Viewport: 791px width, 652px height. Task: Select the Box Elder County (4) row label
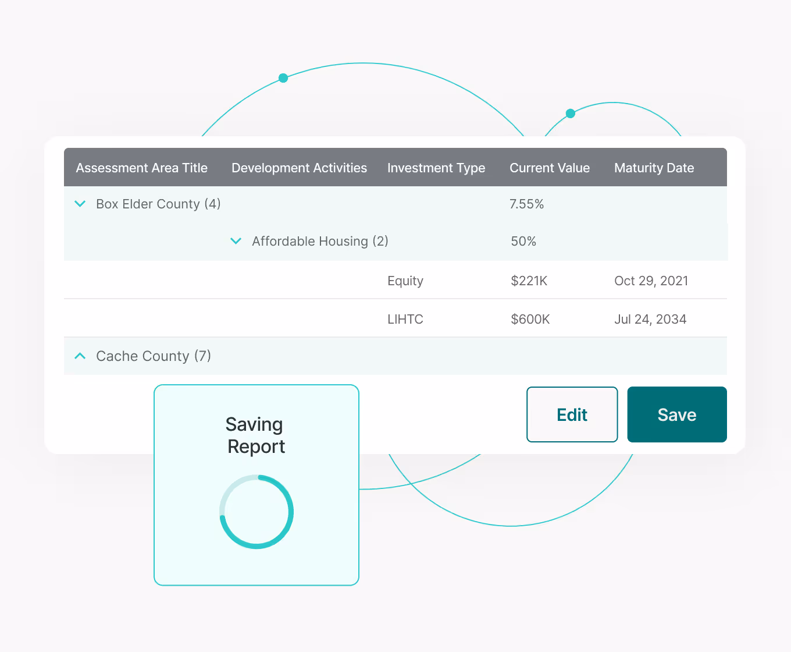pos(158,204)
